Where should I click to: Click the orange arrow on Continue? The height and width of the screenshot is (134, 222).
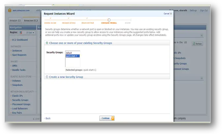(x=113, y=118)
